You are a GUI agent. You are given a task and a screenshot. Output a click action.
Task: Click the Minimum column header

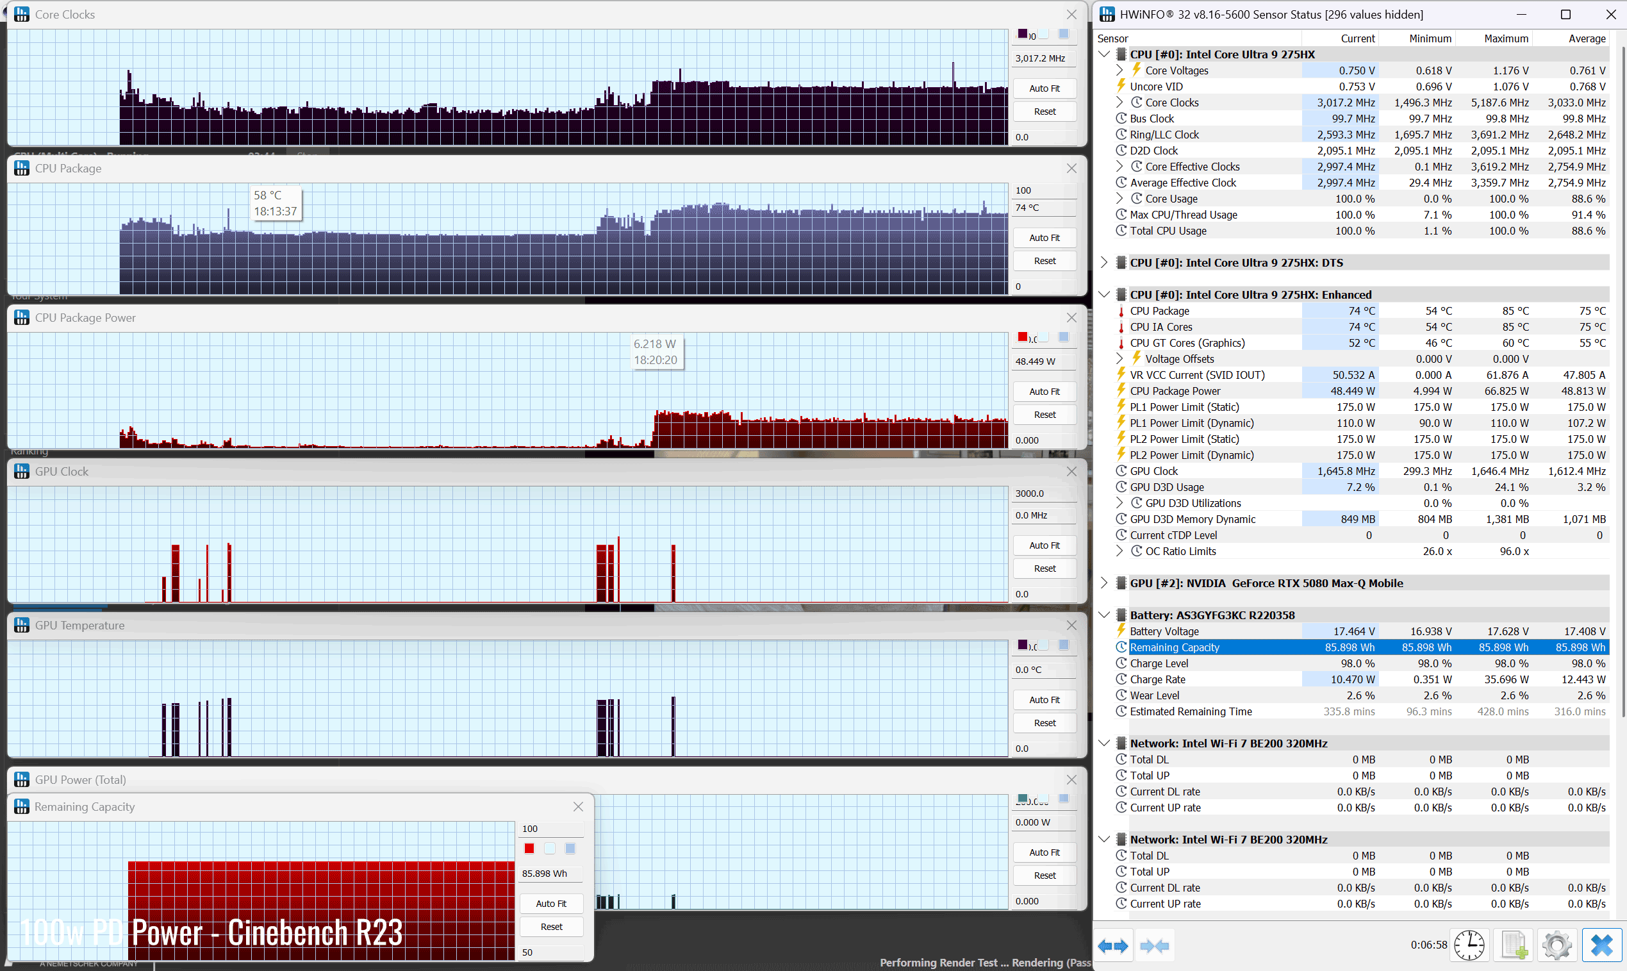tap(1417, 38)
